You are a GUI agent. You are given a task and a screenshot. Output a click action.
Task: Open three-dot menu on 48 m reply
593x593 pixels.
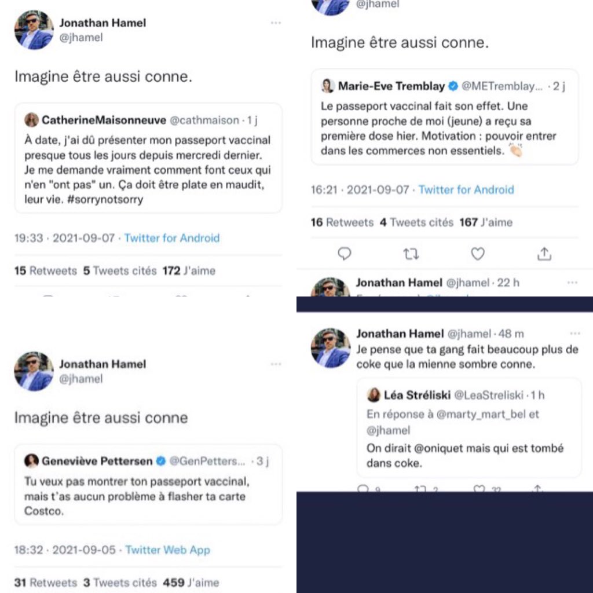575,333
